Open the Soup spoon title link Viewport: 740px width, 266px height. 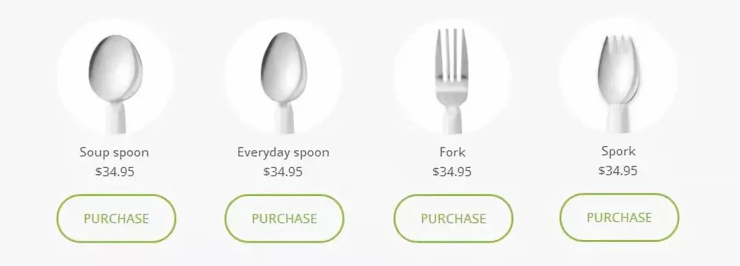[114, 152]
